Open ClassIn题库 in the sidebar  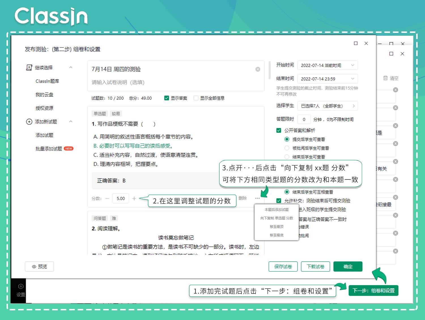point(47,81)
